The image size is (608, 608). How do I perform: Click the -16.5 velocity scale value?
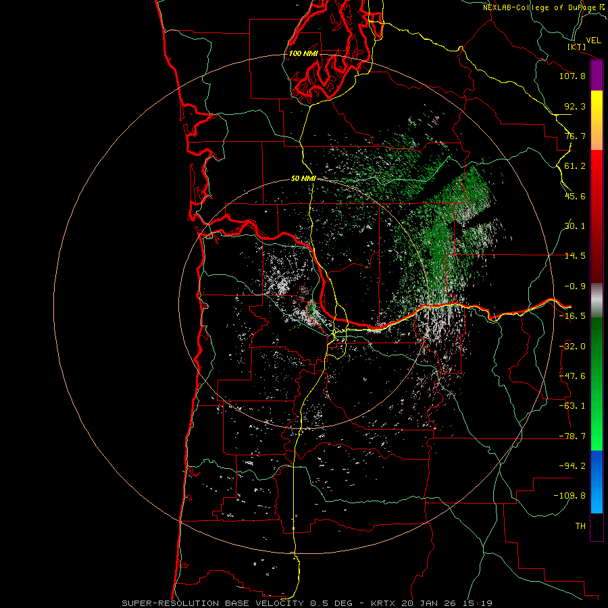tap(572, 316)
